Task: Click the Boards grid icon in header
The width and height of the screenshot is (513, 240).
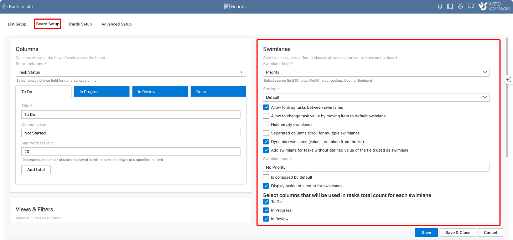Action: pyautogui.click(x=227, y=6)
